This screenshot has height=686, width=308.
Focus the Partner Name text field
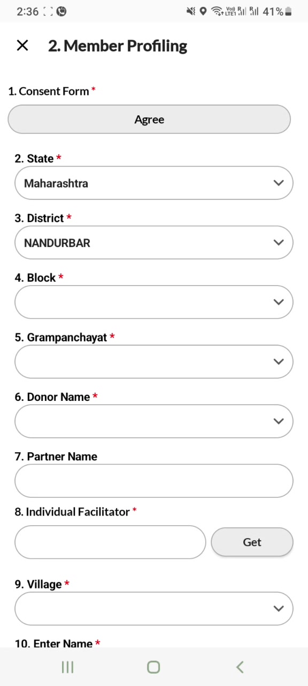click(154, 481)
